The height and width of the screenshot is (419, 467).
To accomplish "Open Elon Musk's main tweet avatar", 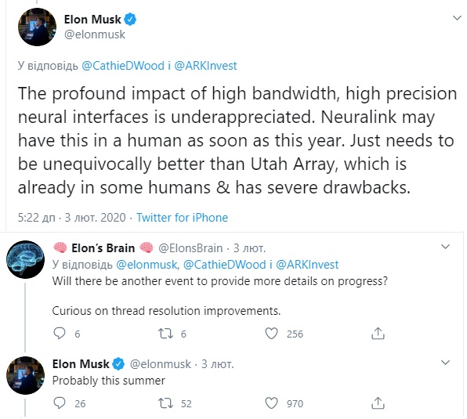I will [x=38, y=27].
